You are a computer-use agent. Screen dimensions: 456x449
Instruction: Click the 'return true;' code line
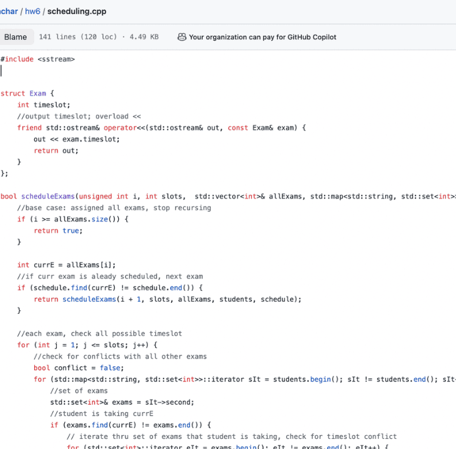tap(58, 231)
